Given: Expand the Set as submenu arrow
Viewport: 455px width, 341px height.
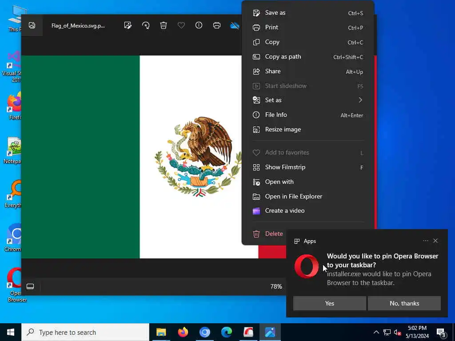Looking at the screenshot, I should [x=360, y=100].
